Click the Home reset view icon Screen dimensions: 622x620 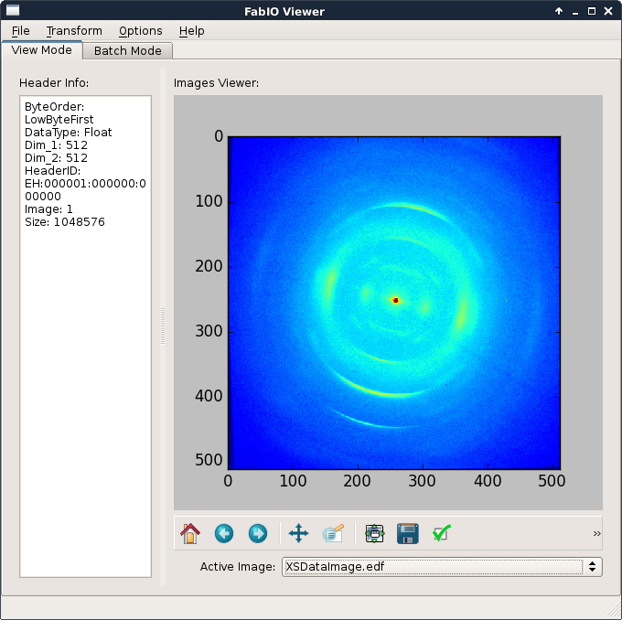[x=189, y=533]
